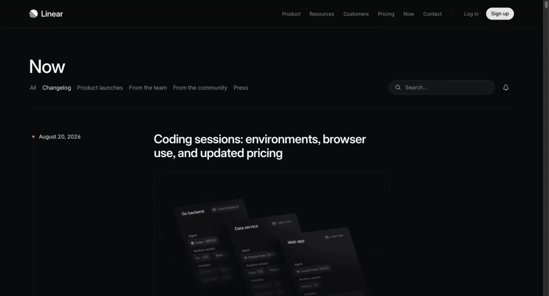
Task: Click the Data service card label
Action: pyautogui.click(x=246, y=228)
